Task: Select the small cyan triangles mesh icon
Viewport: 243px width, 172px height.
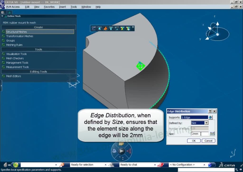Action: (x=117, y=29)
